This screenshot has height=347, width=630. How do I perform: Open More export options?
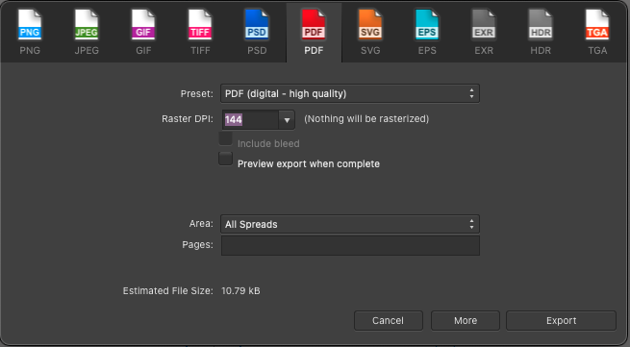coord(466,320)
